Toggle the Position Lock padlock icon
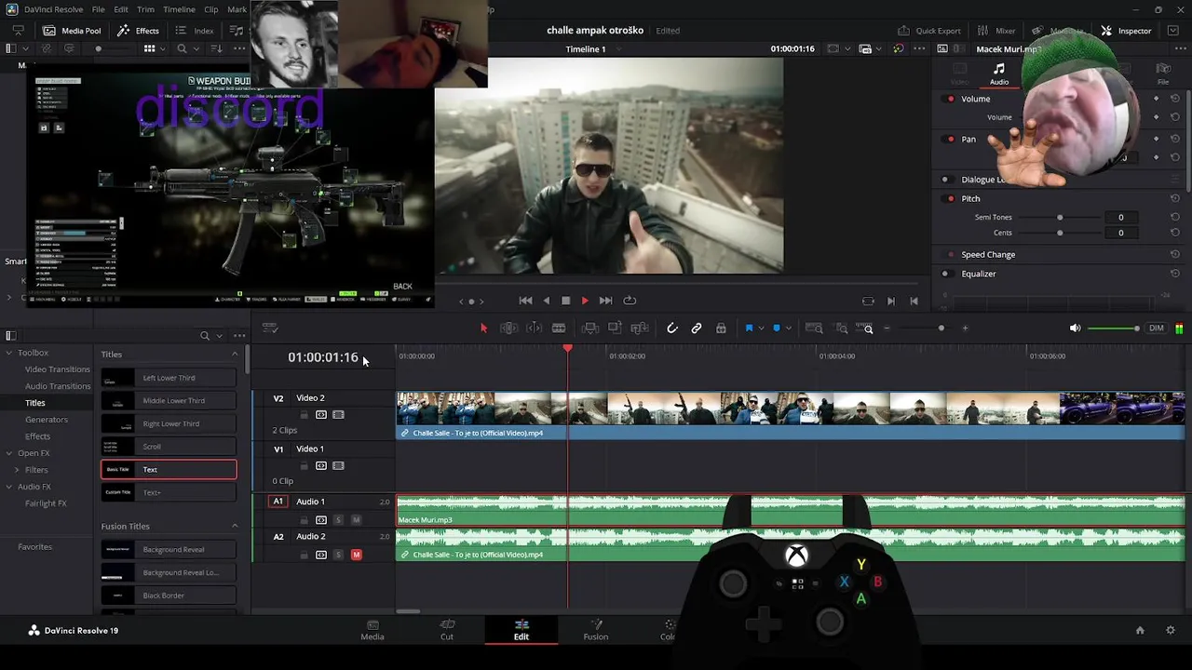 (x=721, y=328)
